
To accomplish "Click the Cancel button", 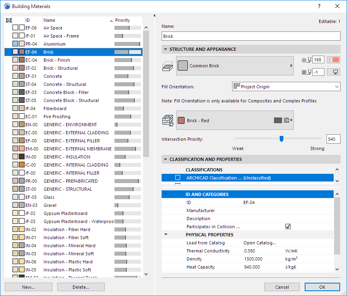I will click(x=282, y=287).
